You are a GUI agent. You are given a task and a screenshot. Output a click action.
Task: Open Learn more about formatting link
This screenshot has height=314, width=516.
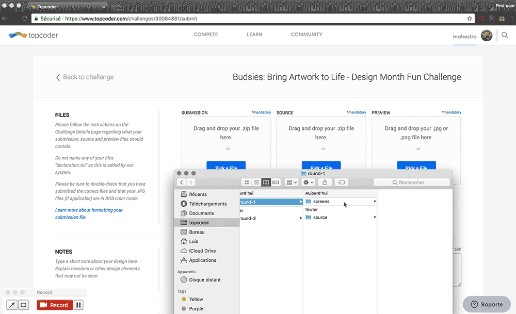point(89,213)
